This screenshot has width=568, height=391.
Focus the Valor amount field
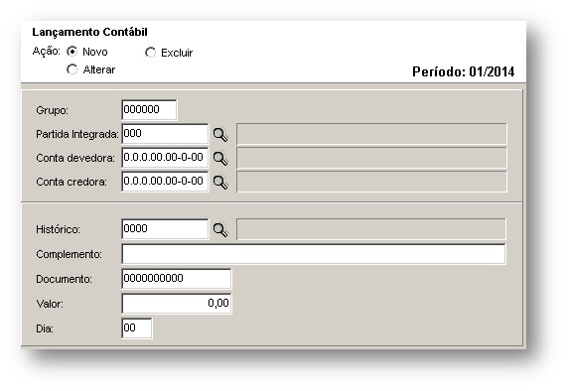click(177, 303)
